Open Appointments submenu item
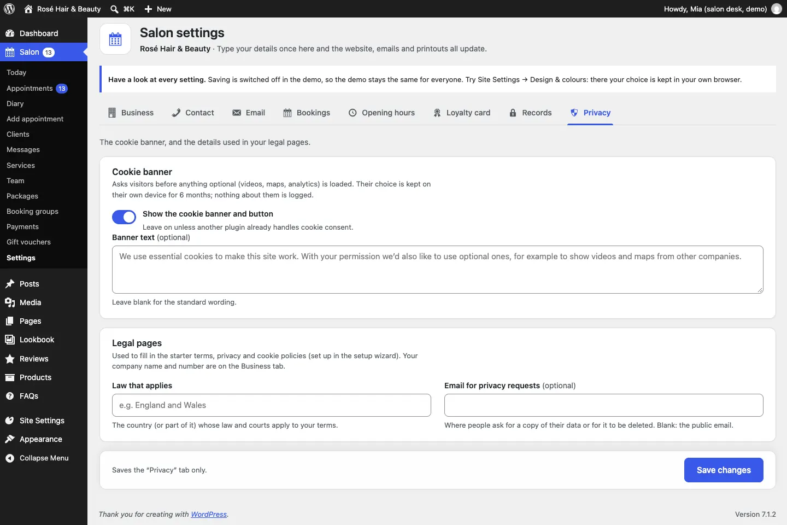 click(x=44, y=88)
